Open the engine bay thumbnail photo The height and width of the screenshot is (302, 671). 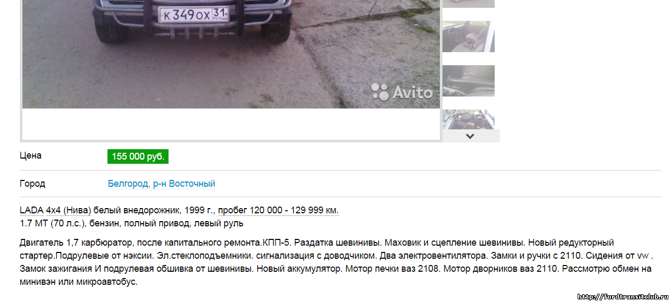coord(469,119)
